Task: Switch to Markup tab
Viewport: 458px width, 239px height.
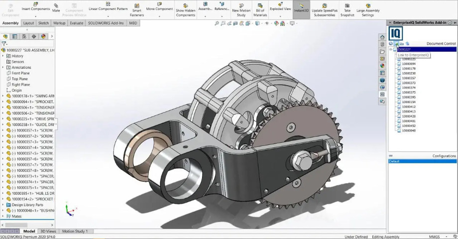Action: coord(59,23)
